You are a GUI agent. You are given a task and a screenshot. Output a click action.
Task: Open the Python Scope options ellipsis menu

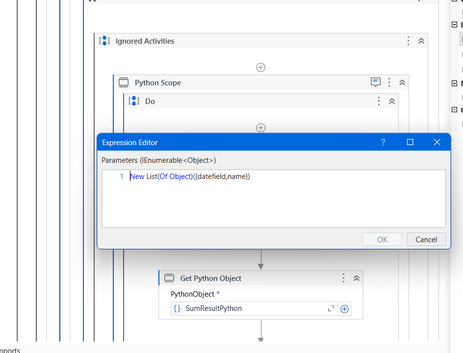(x=389, y=82)
